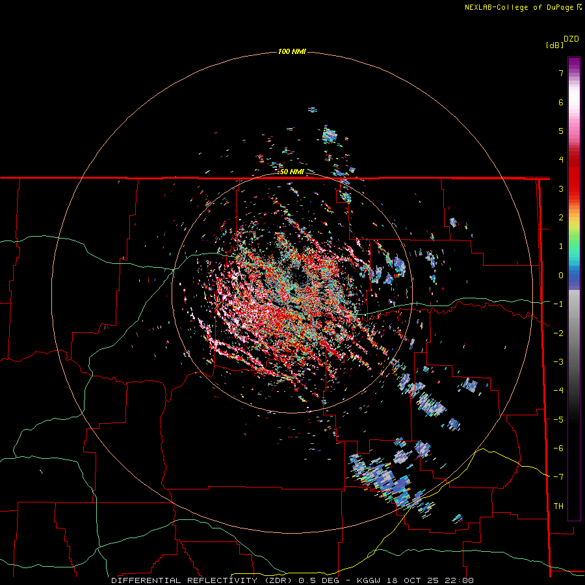
Task: Click the 2 dB scale label
Action: 561,218
